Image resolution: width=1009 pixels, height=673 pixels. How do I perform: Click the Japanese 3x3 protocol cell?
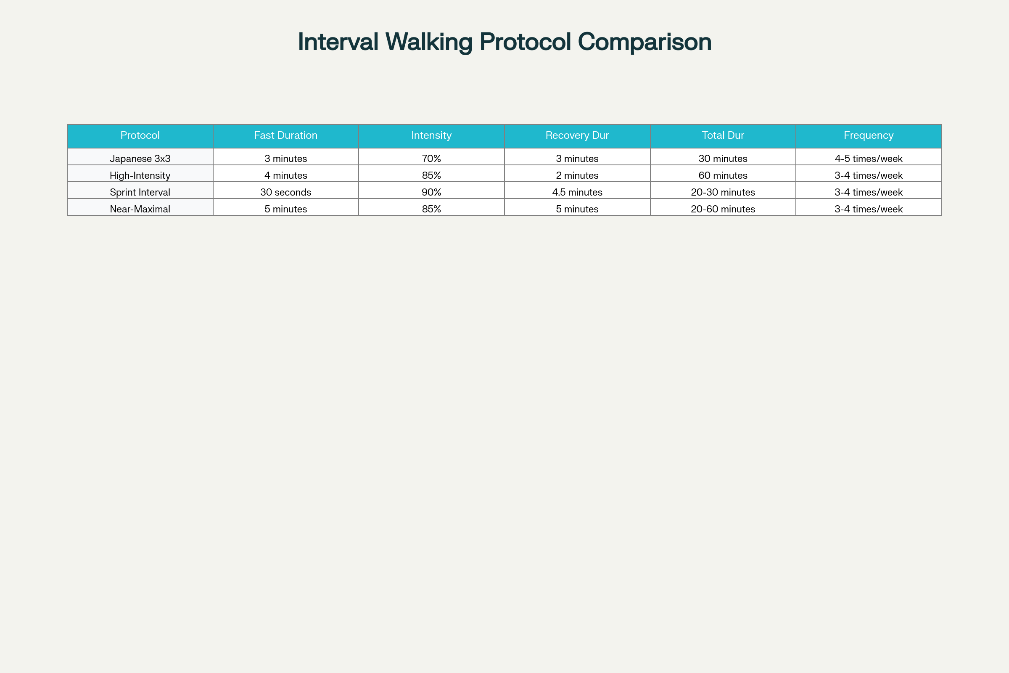[x=140, y=159]
